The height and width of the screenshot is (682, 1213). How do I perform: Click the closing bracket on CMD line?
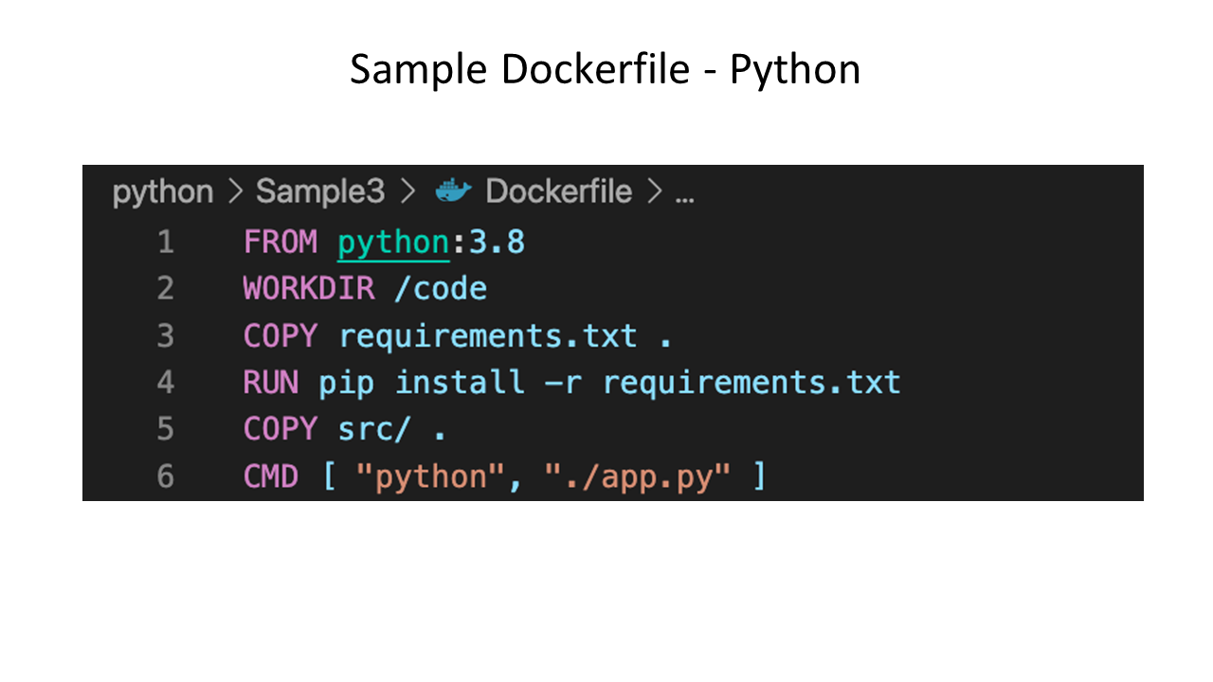point(759,476)
